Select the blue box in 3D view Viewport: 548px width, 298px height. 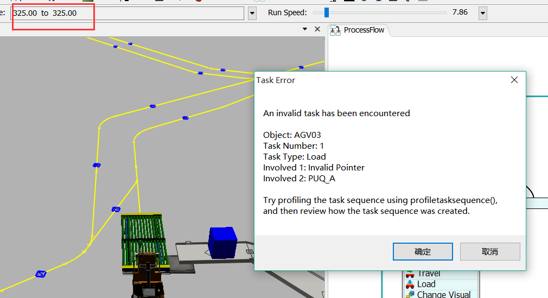[222, 243]
